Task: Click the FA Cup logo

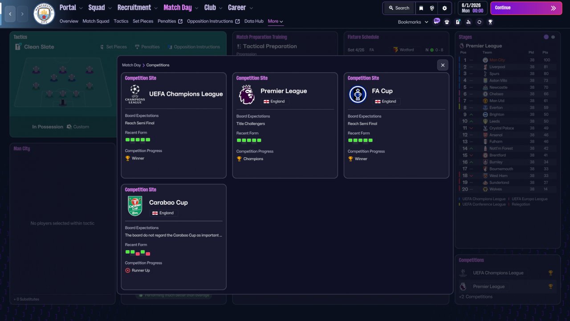Action: 358,95
